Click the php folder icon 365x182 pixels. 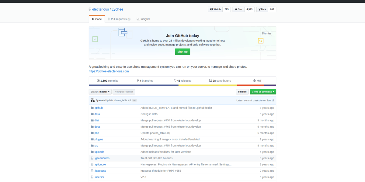coord(92,133)
